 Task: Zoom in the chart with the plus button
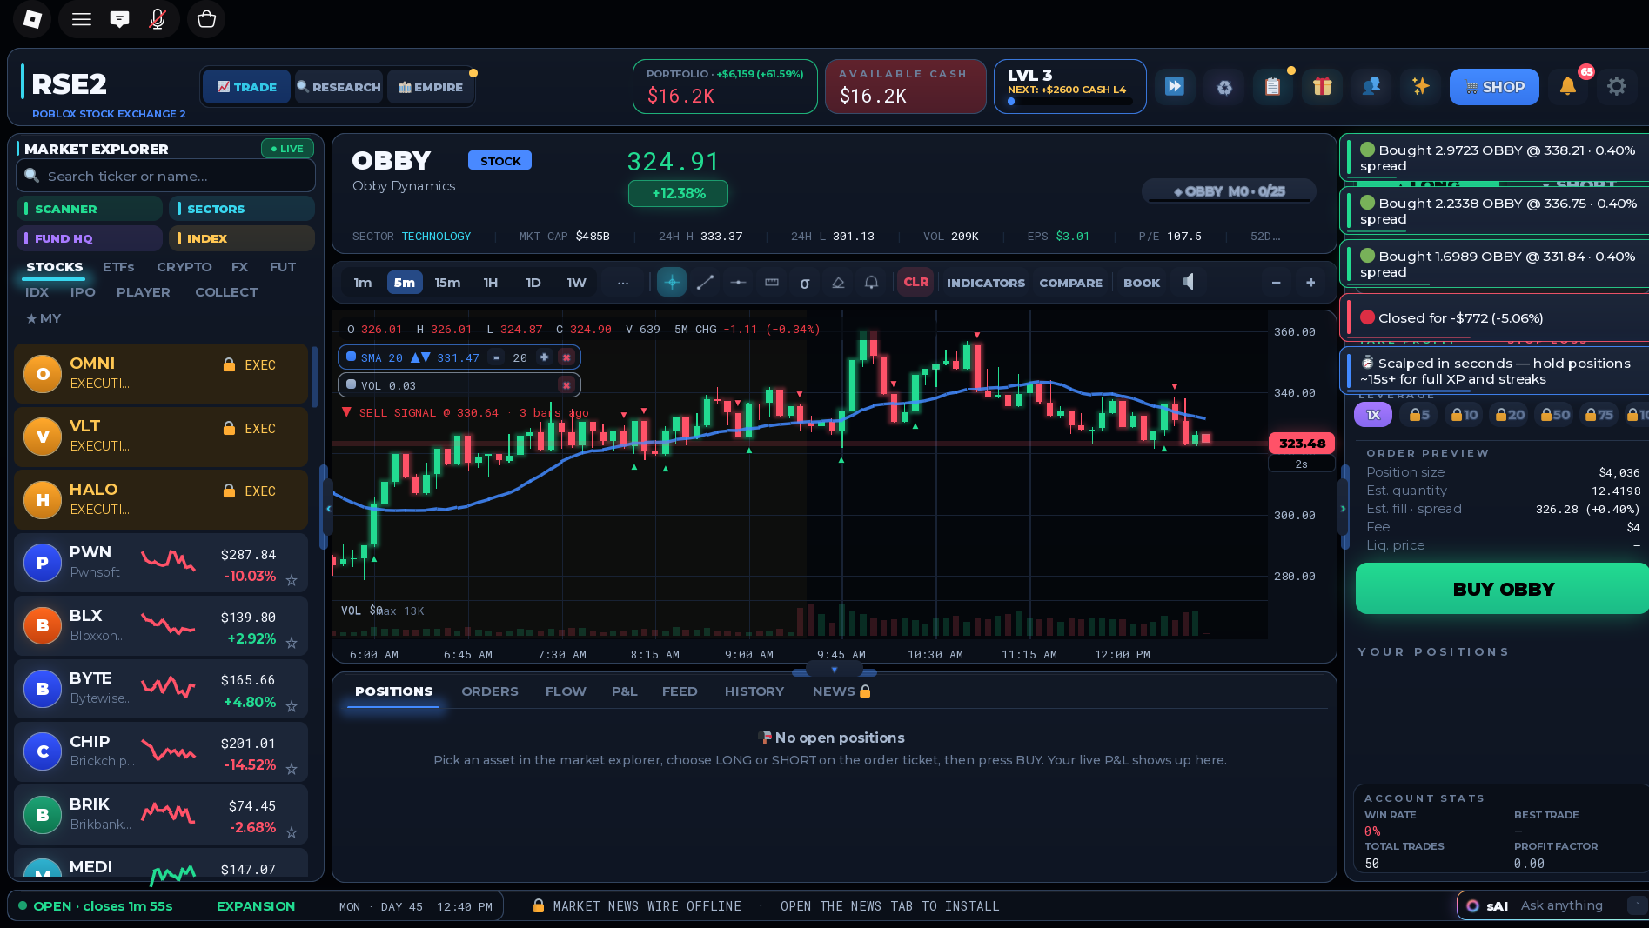click(x=1310, y=283)
